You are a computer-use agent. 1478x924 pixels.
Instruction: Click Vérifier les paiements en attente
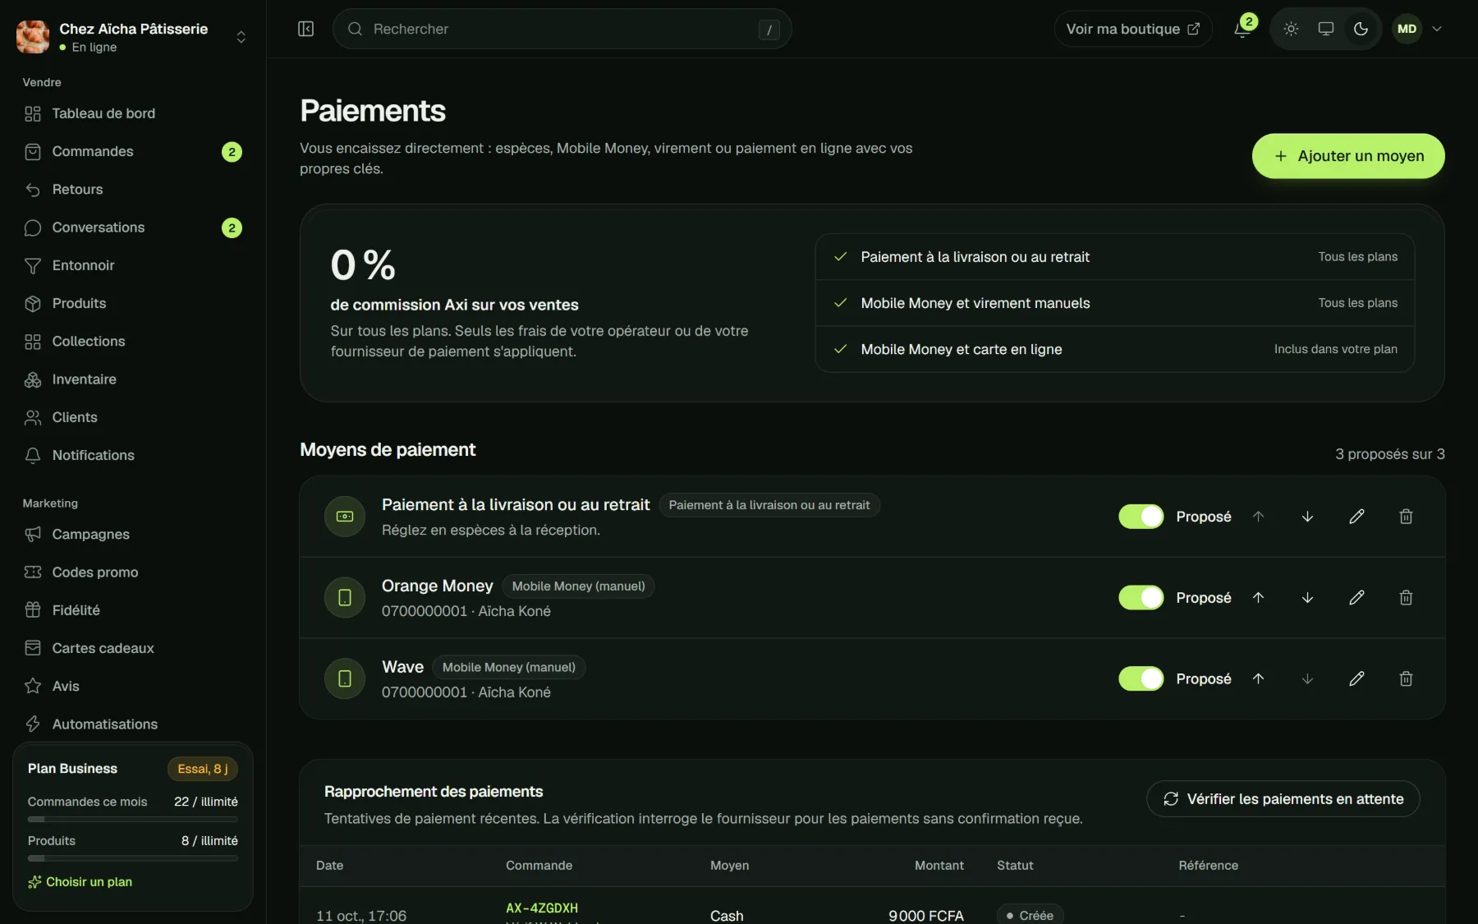(x=1283, y=799)
